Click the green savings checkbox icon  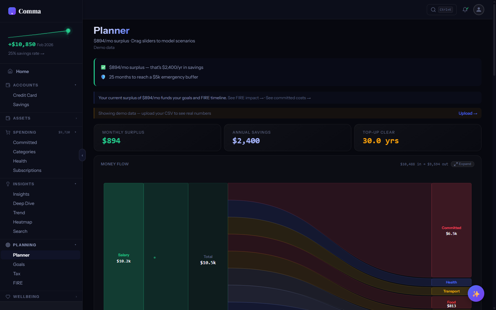(103, 67)
